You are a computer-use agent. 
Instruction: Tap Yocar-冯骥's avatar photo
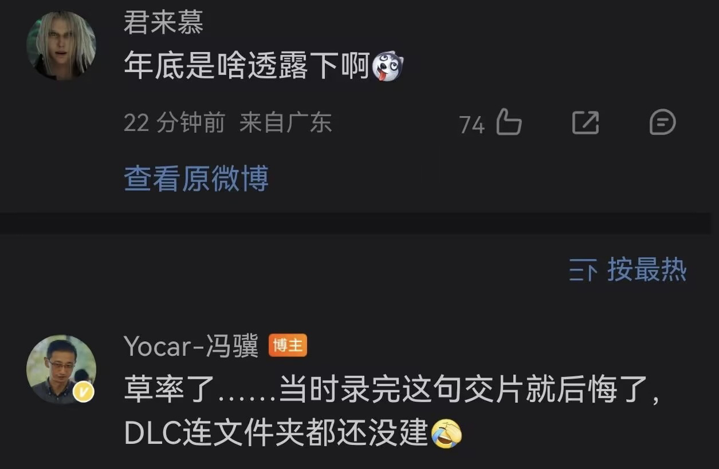tap(61, 369)
